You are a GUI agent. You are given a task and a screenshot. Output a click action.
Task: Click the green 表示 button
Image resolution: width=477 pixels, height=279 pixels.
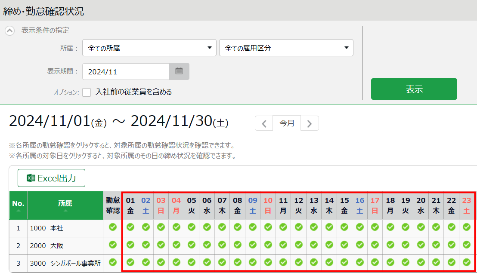click(x=414, y=89)
